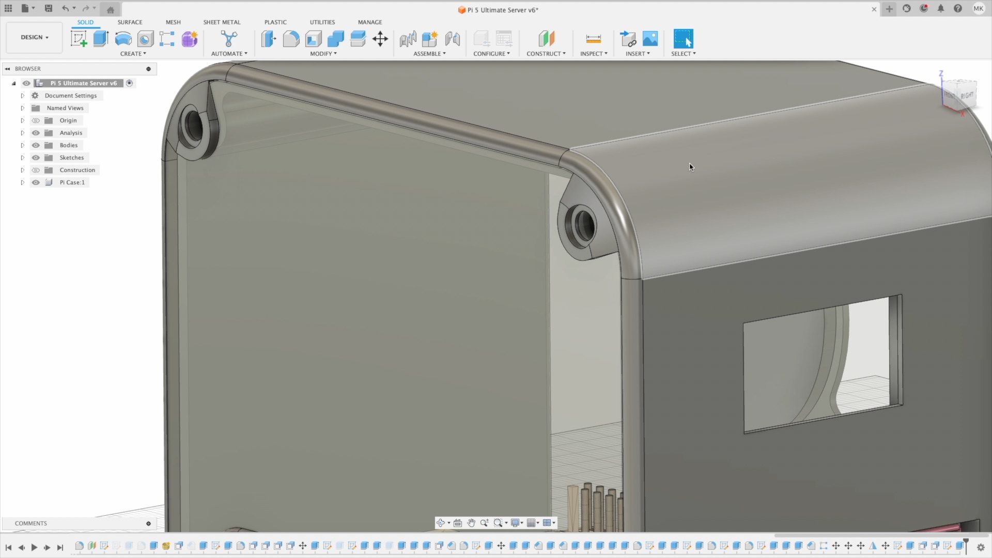Click the Insert Canvas image icon
Screen dimensions: 992x558
coord(650,39)
